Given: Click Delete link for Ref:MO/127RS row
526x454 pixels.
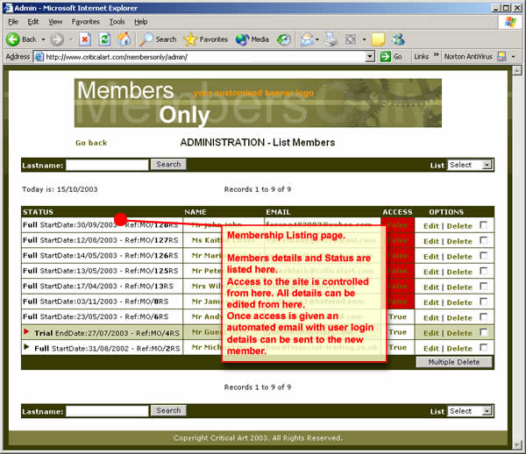Looking at the screenshot, I should coord(459,241).
